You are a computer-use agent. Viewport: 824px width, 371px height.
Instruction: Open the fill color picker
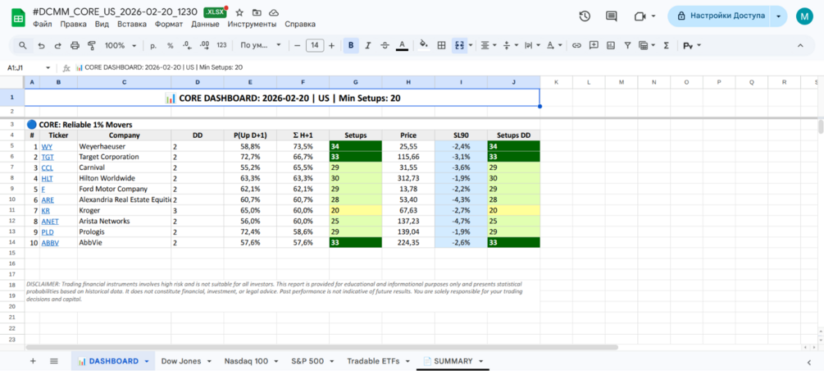click(x=424, y=46)
